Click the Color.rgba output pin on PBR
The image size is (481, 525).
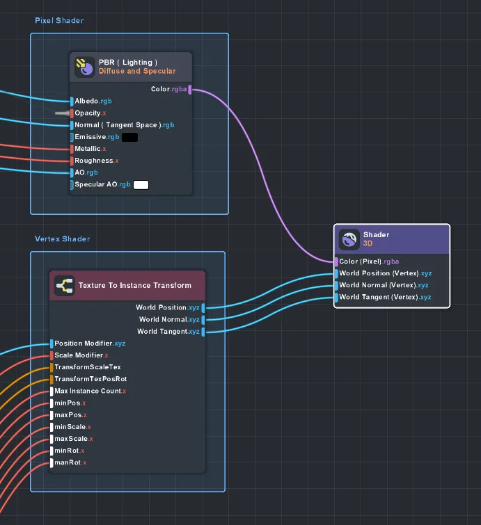190,90
